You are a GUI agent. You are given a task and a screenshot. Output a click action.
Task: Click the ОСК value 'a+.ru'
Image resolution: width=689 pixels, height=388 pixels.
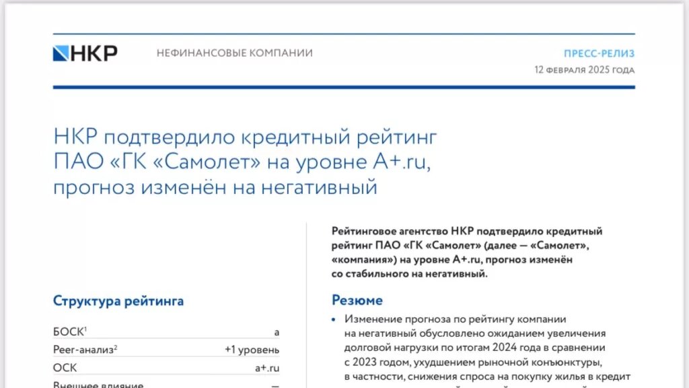[x=267, y=368]
